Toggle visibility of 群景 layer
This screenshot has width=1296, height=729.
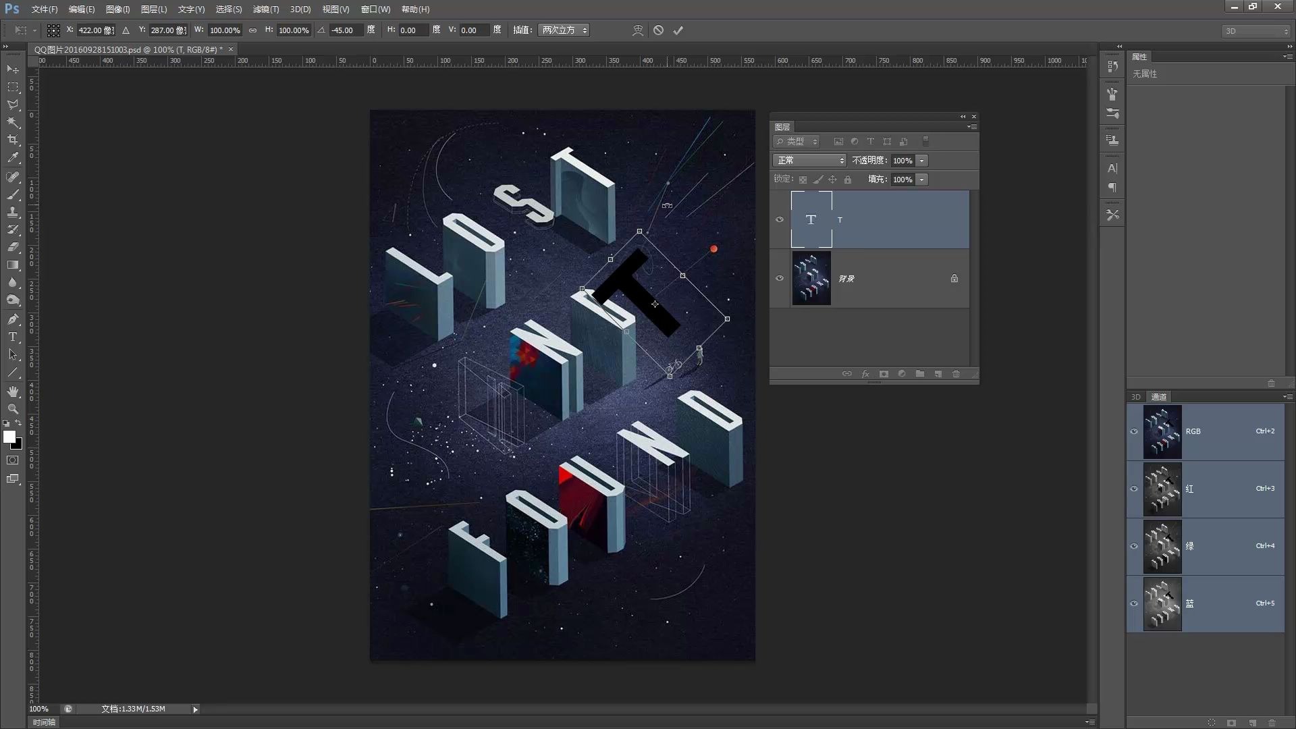780,277
